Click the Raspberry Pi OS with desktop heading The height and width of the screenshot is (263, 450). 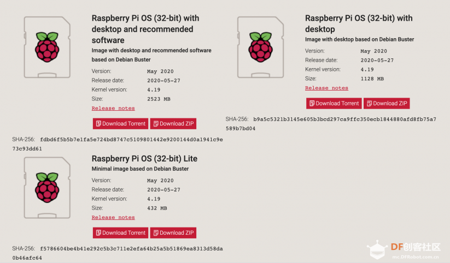(x=359, y=23)
